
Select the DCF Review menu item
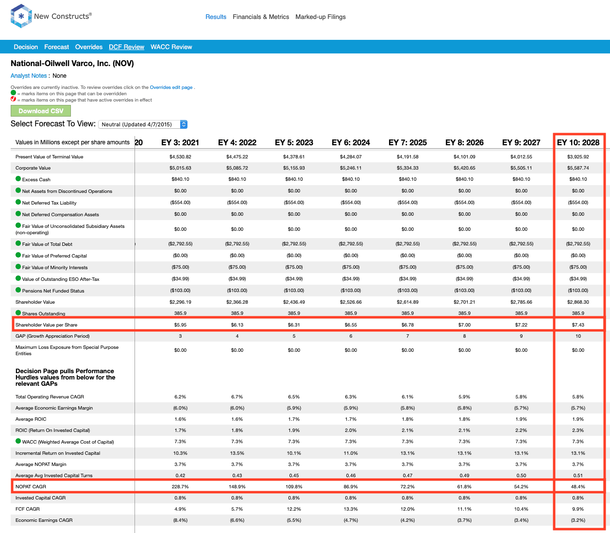click(126, 47)
